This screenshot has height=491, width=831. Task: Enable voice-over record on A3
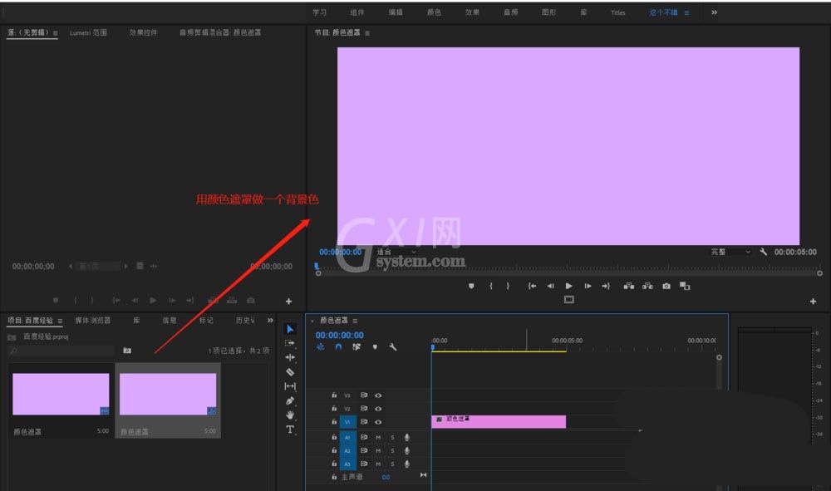pyautogui.click(x=407, y=464)
